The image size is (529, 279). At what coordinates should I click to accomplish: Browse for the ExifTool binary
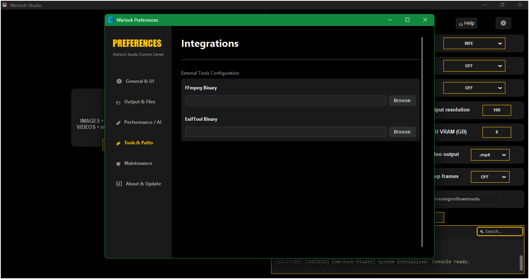pyautogui.click(x=402, y=132)
